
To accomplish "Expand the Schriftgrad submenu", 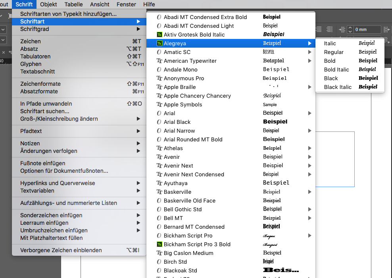I will pos(79,29).
